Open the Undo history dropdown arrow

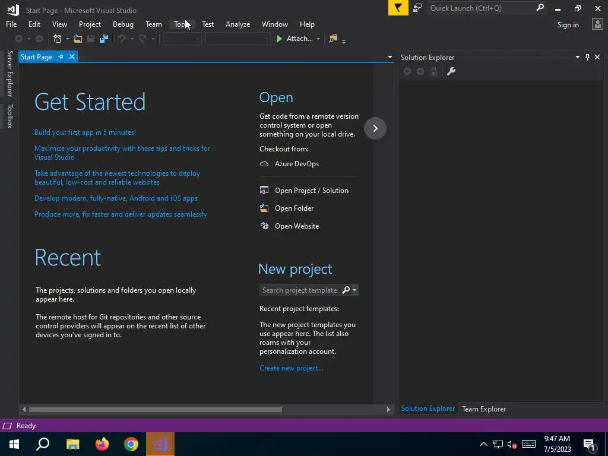132,39
